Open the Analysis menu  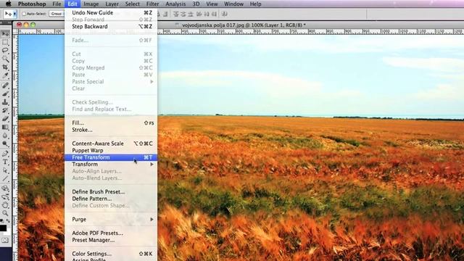175,4
